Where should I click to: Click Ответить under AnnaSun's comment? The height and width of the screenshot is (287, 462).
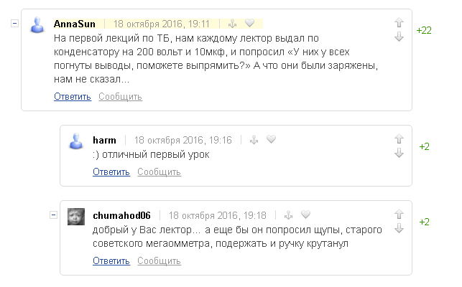tap(73, 97)
